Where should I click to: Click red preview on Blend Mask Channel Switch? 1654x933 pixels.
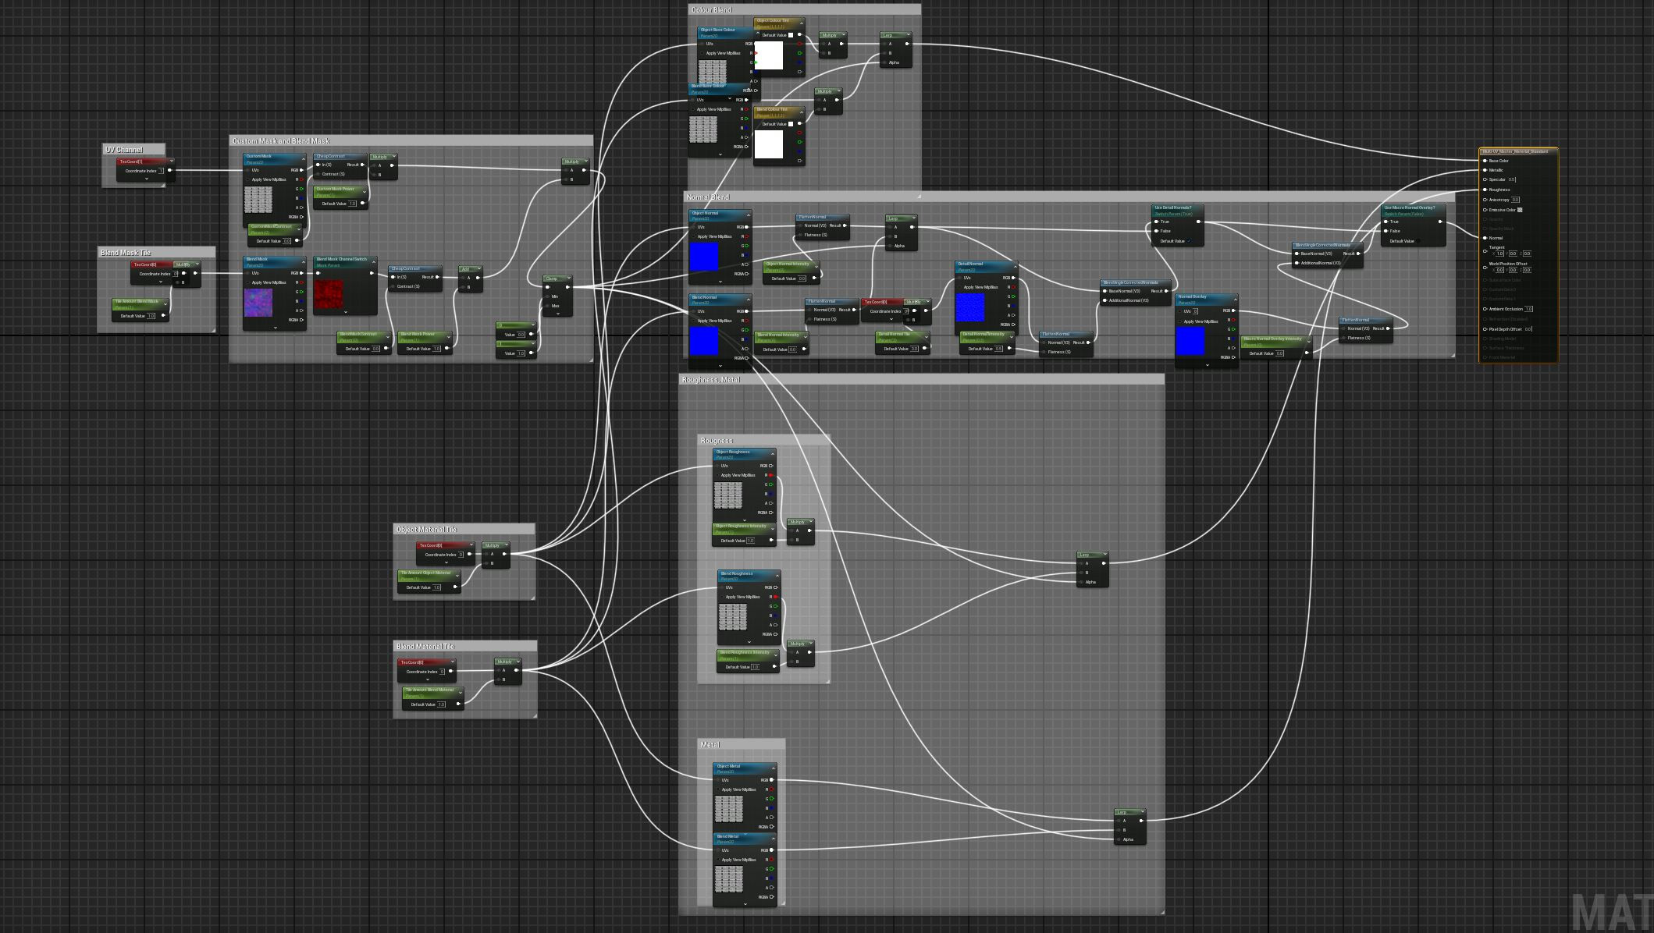click(329, 294)
